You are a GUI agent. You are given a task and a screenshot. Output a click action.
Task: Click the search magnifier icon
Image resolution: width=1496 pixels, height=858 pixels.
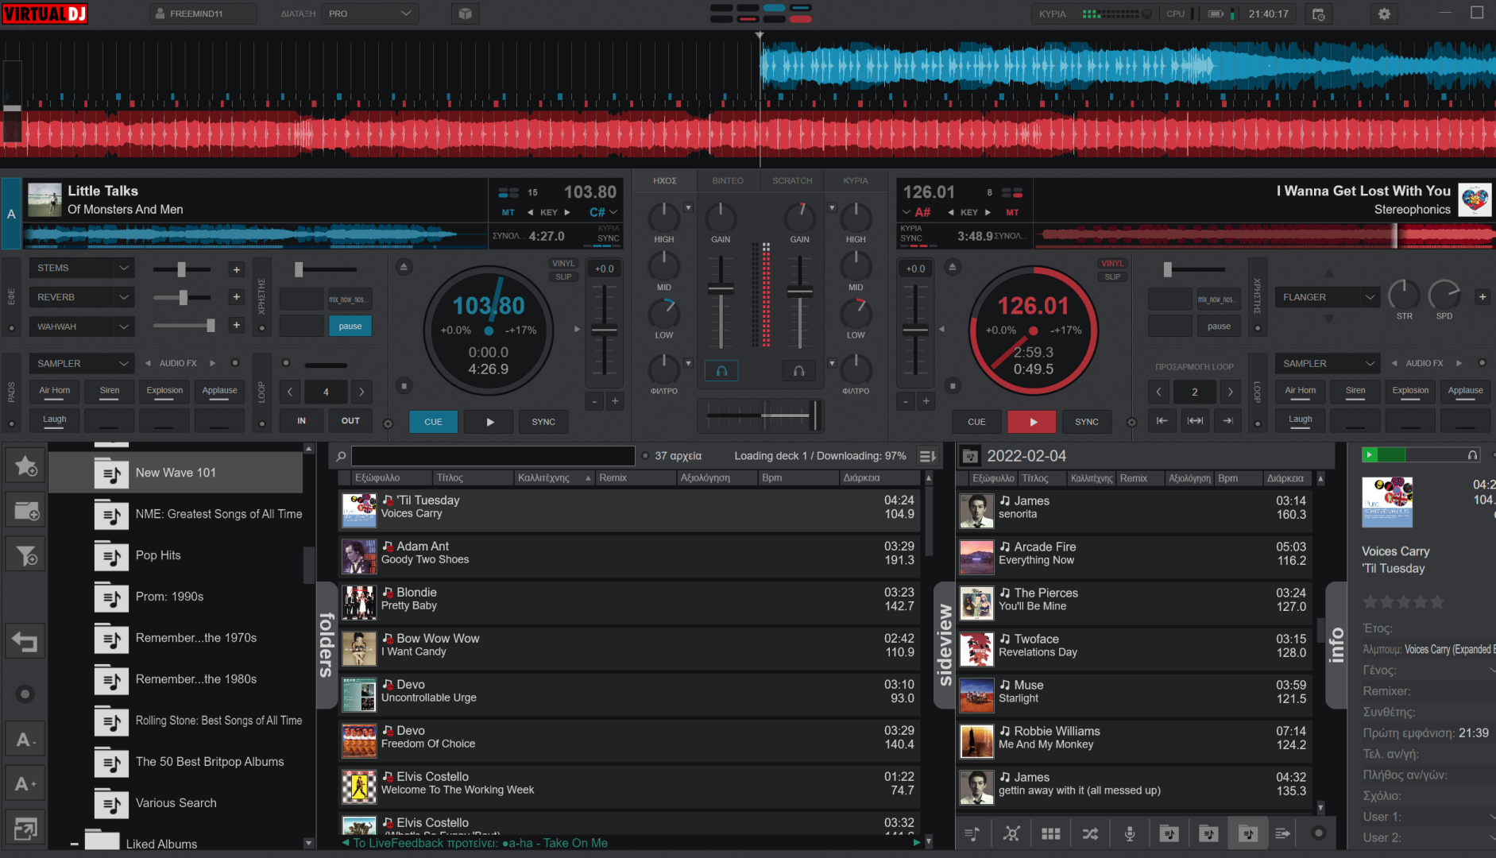pos(341,456)
